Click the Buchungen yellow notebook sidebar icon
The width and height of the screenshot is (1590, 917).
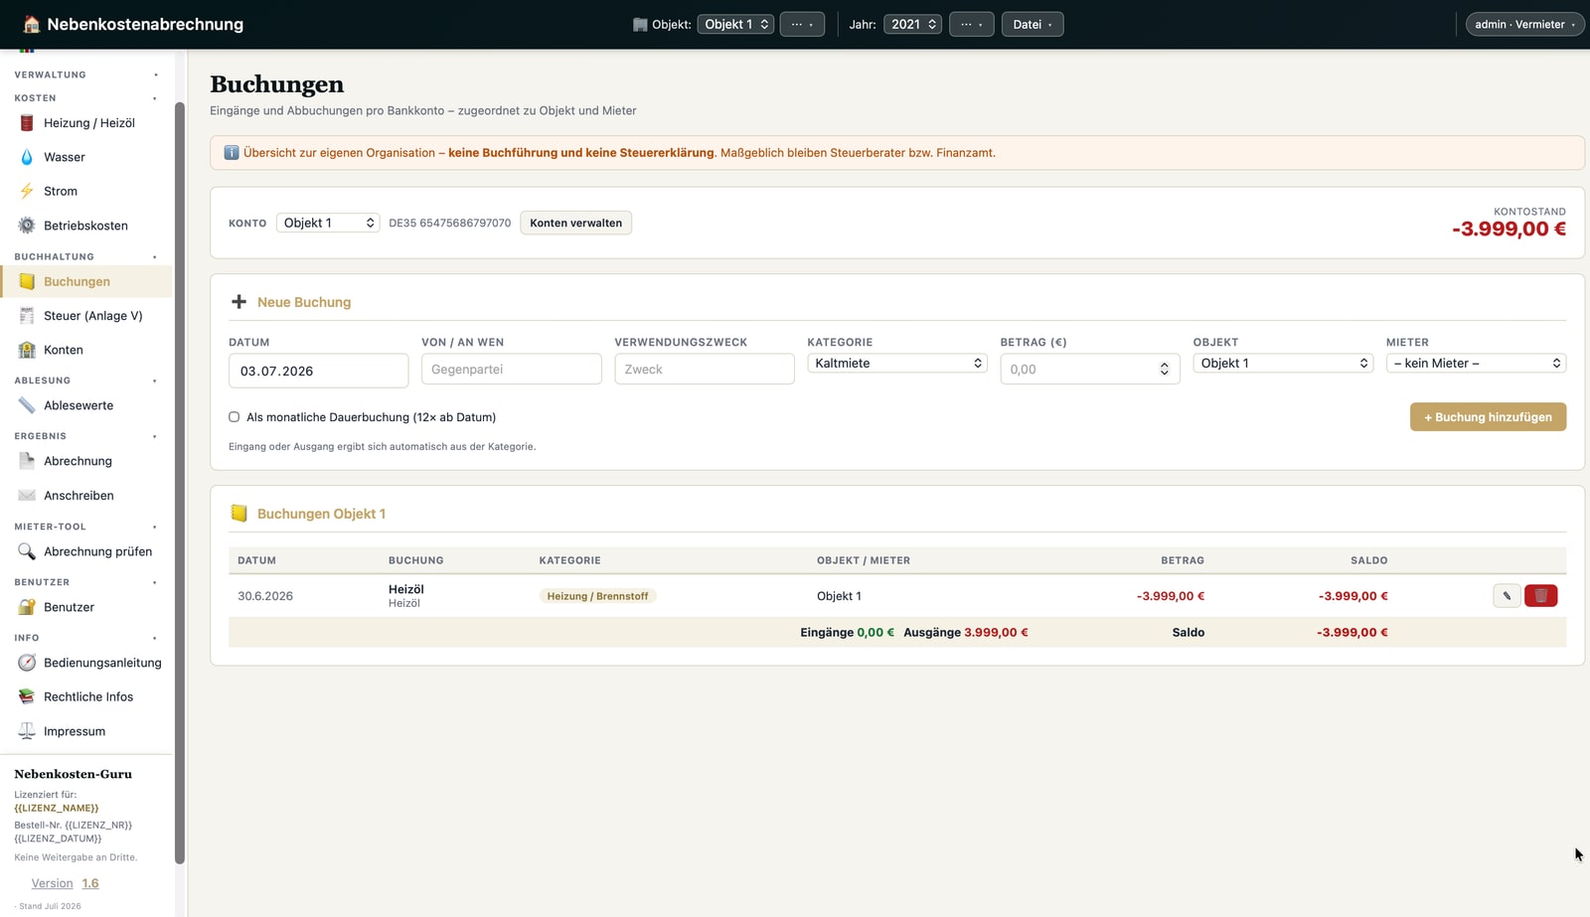tap(27, 281)
